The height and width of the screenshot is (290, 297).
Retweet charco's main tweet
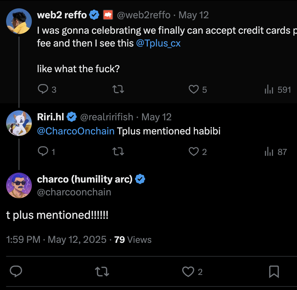click(x=103, y=272)
